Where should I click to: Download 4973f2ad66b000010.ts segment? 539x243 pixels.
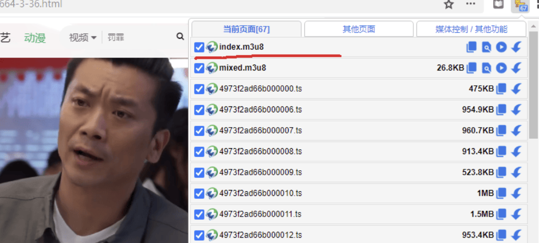(x=516, y=193)
